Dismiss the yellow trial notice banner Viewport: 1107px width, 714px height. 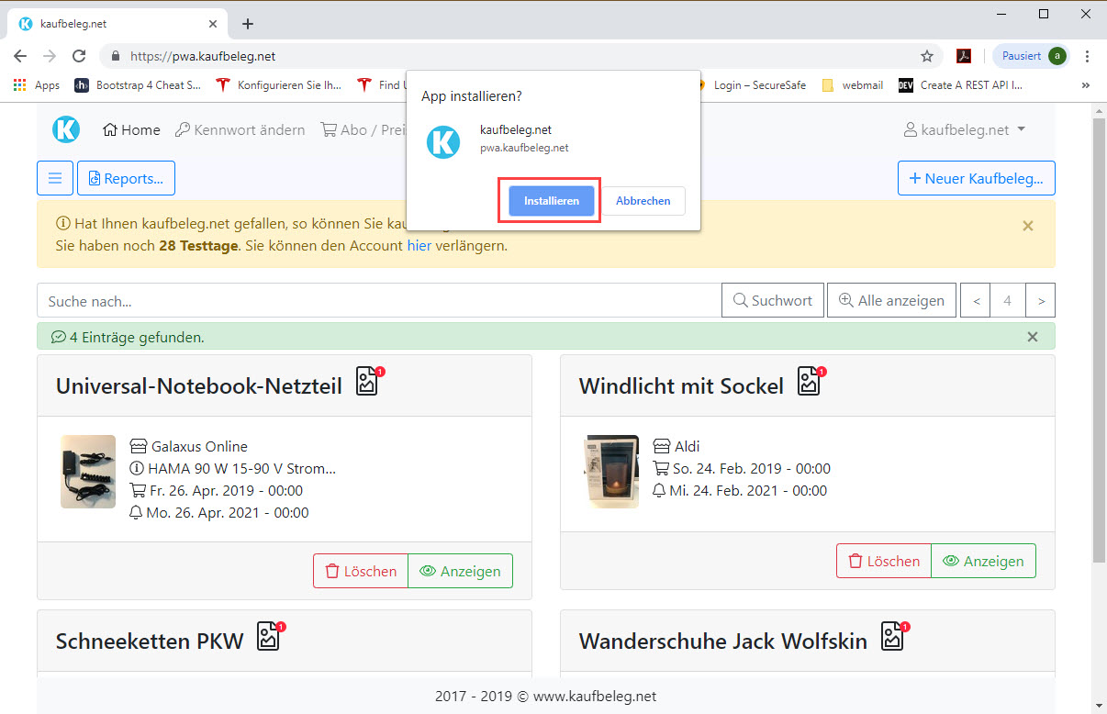point(1027,226)
